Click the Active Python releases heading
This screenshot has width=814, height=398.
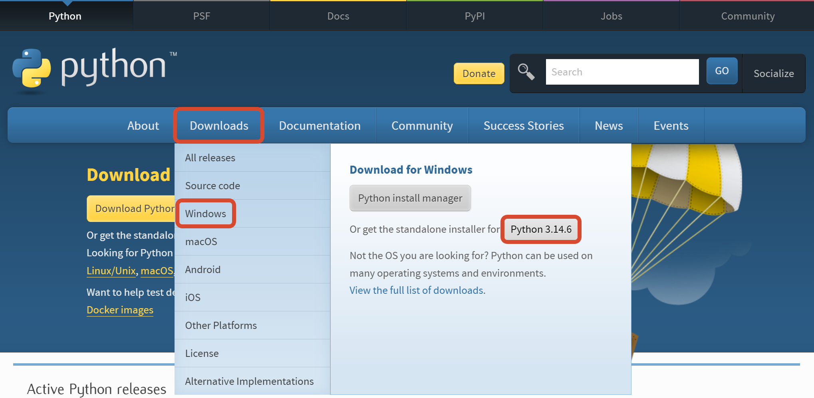tap(97, 389)
